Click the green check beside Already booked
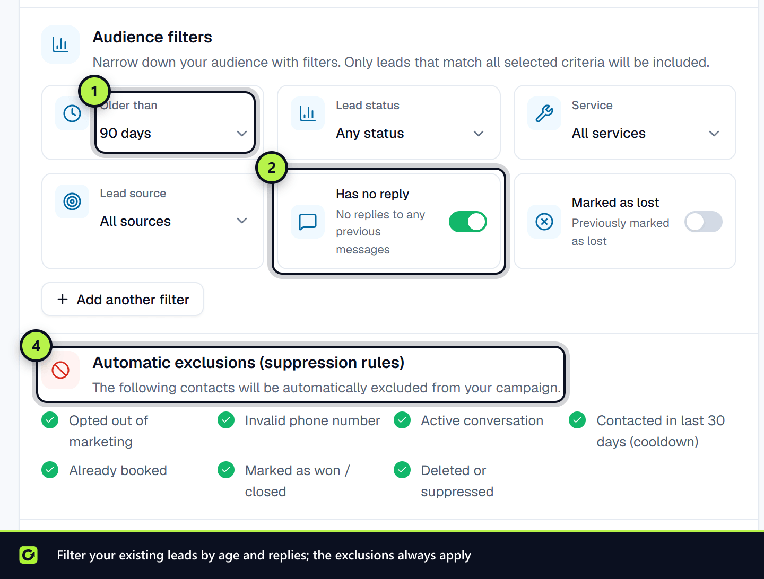The height and width of the screenshot is (579, 764). point(50,470)
